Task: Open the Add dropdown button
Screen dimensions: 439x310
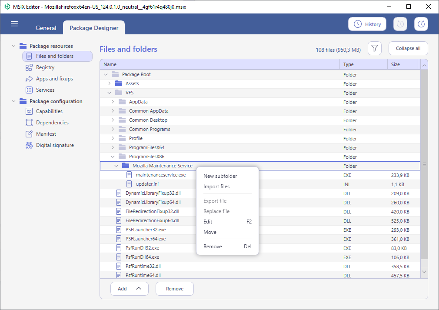Action: click(130, 289)
